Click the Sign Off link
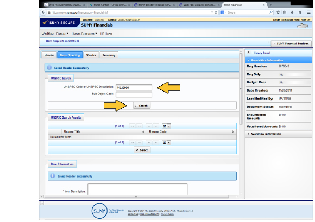Screen dimensions: 315x222 [306, 20]
